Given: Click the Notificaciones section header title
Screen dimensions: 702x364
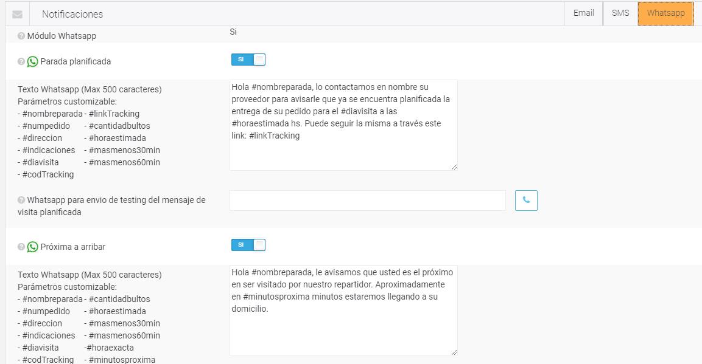Looking at the screenshot, I should pyautogui.click(x=72, y=14).
